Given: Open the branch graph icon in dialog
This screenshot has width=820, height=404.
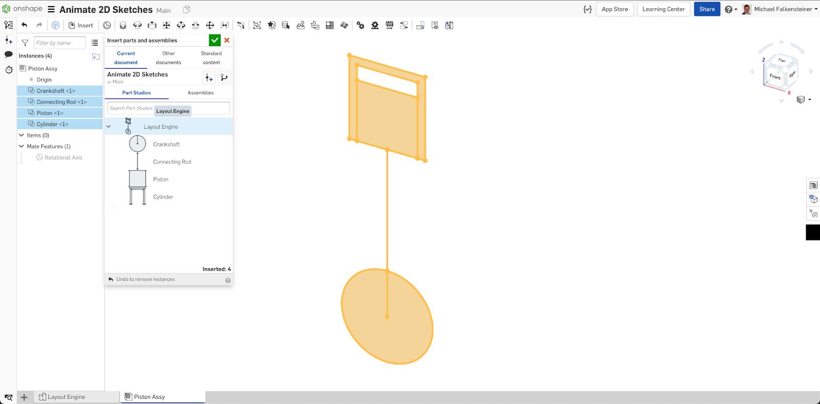Looking at the screenshot, I should point(224,77).
